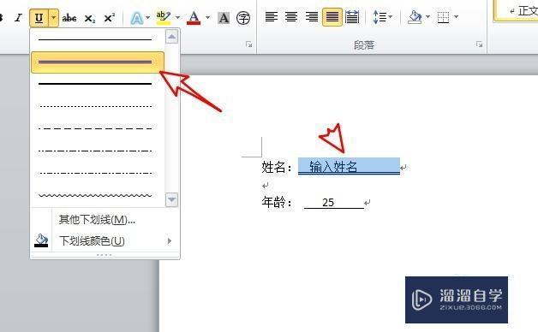The width and height of the screenshot is (538, 332).
Task: Open the underline style dropdown arrow
Action: [53, 18]
